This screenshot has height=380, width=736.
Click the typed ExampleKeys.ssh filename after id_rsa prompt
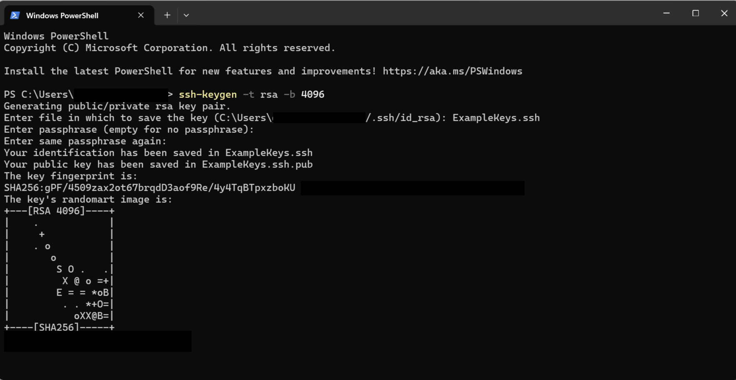pyautogui.click(x=496, y=118)
